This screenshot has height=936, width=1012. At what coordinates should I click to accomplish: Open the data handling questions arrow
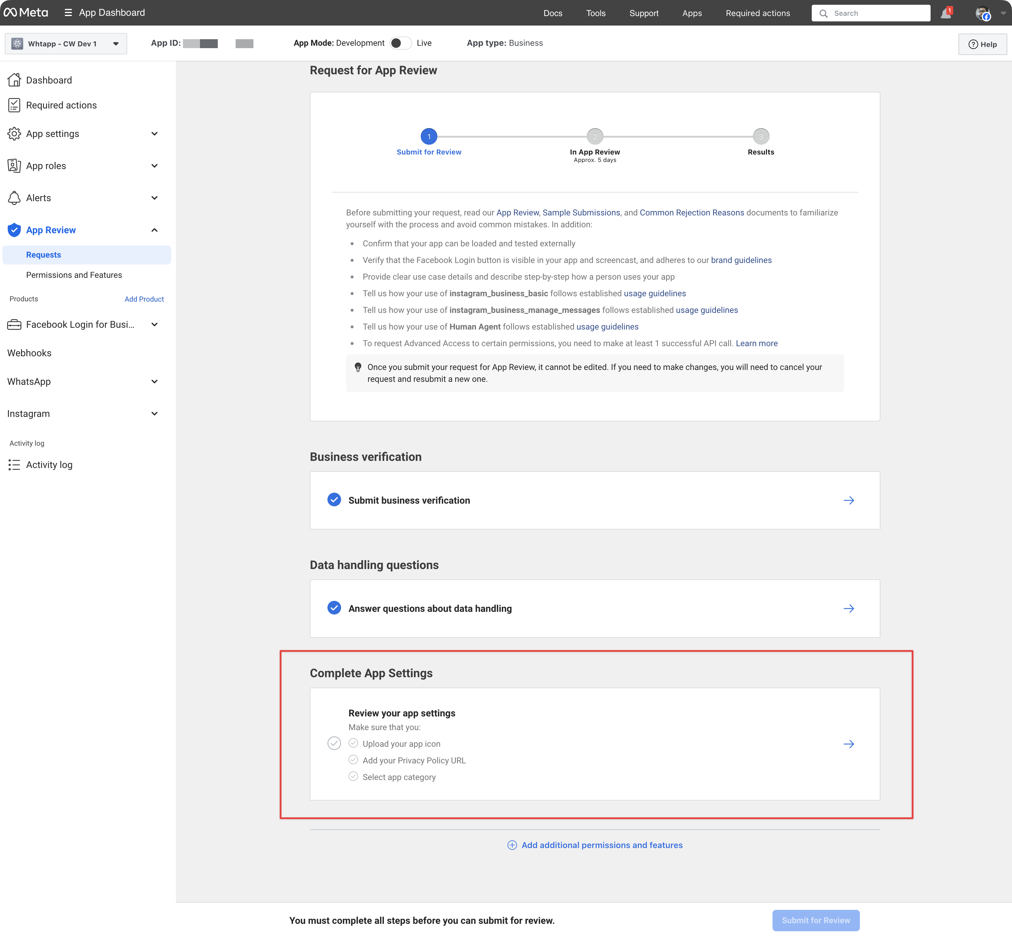tap(848, 609)
